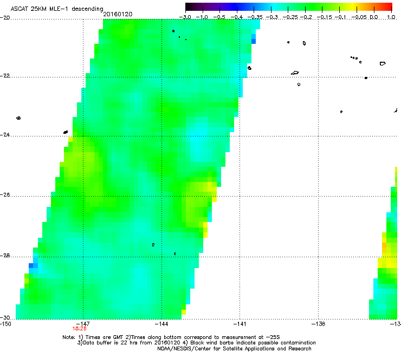Click the colorbar label -1.0

tap(202, 17)
